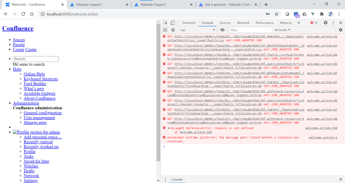This screenshot has height=183, width=345.
Task: Open the JavaScript context 'top' dropdown
Action: pos(197,30)
